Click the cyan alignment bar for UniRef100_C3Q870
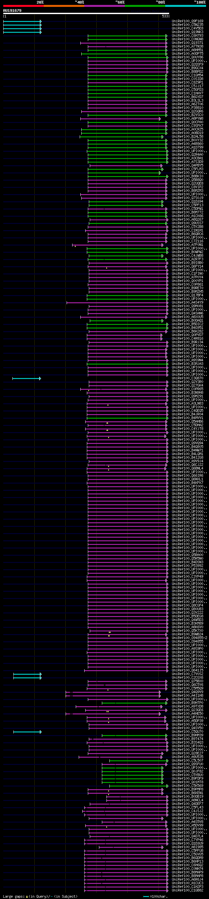The image size is (209, 899). pos(27,378)
